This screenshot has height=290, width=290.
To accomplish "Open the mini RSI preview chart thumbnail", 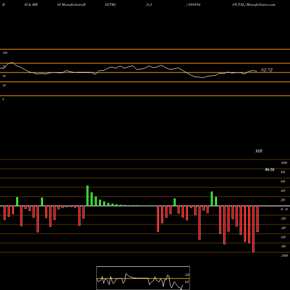I will 143,278.
